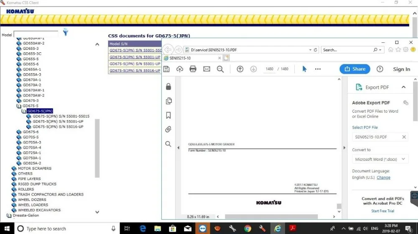Click Select PDF File link
The height and width of the screenshot is (234, 418).
[x=364, y=127]
